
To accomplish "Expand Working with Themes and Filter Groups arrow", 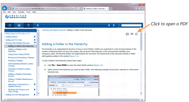I will click(x=35, y=89).
